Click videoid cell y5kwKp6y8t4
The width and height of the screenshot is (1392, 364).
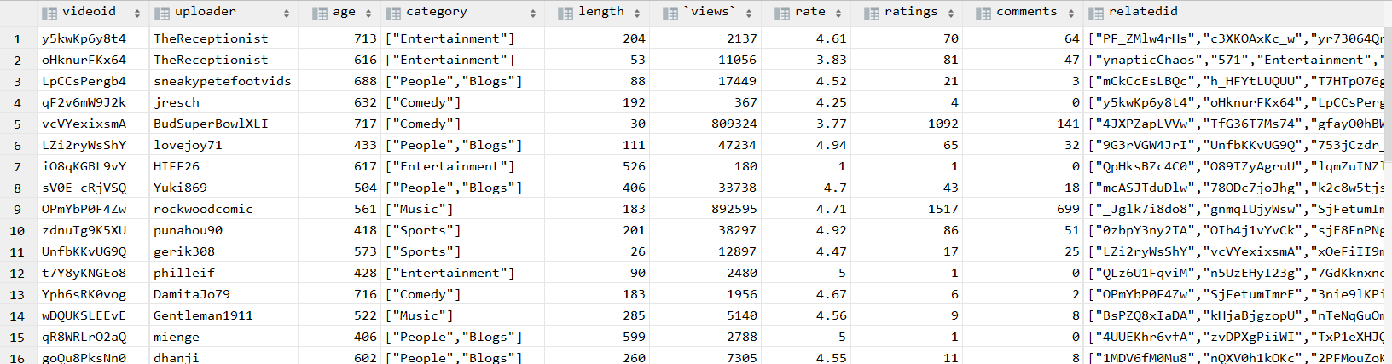84,38
